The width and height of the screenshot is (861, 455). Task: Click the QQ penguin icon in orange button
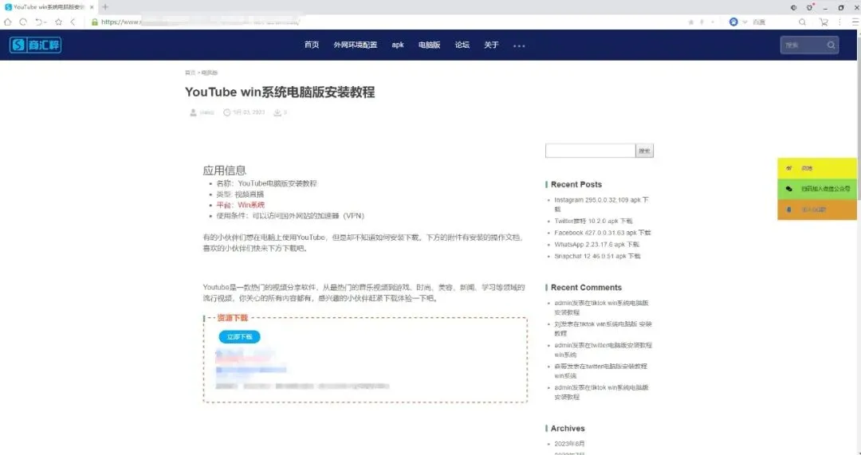pyautogui.click(x=789, y=210)
